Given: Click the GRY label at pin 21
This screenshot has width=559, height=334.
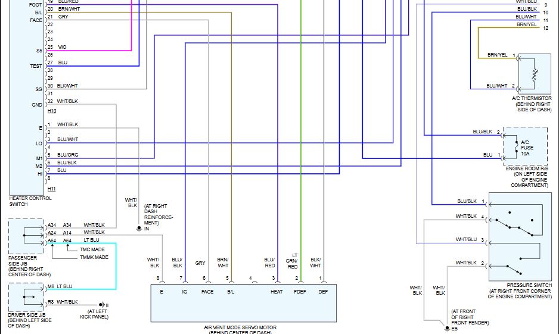Looking at the screenshot, I should click(x=63, y=17).
